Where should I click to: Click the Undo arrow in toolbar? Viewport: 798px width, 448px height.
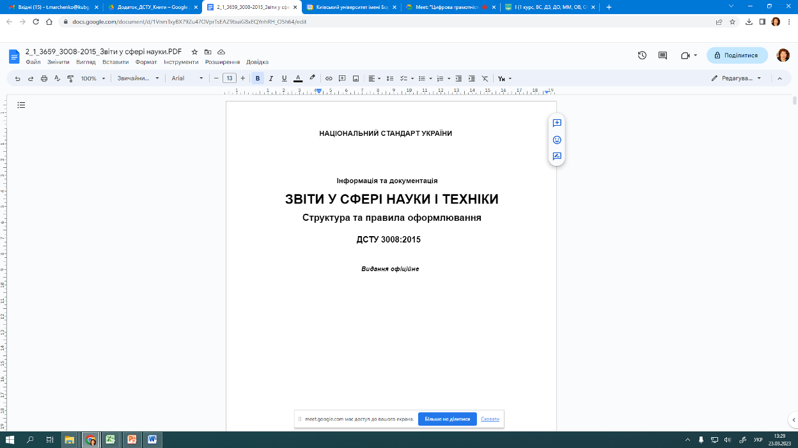click(x=17, y=78)
